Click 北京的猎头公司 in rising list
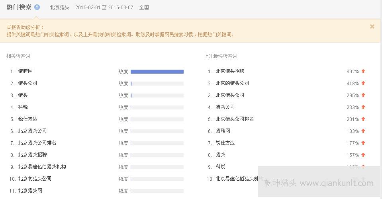382x199 pixels. point(232,83)
